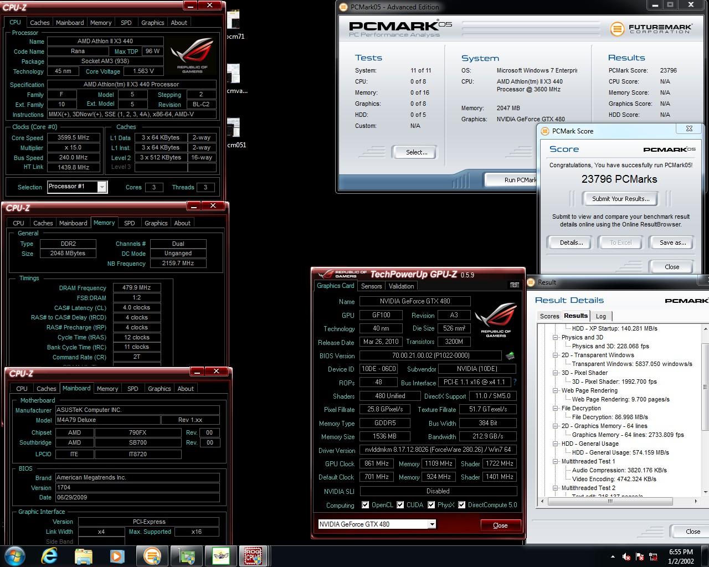Switch to GPU-Z graphics card taskbar icon
This screenshot has width=709, height=567.
187,556
